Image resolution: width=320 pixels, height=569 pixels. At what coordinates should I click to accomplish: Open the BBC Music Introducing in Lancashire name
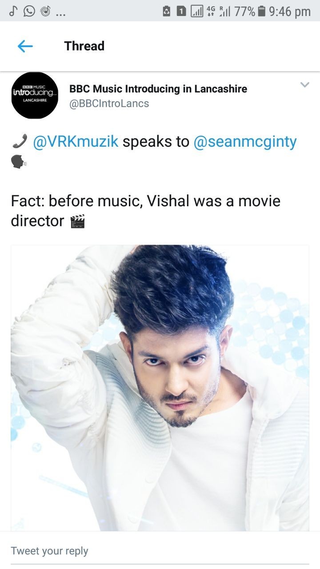click(x=158, y=88)
